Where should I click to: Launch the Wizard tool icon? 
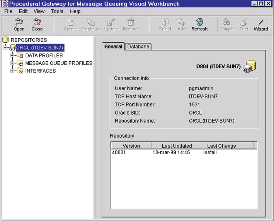point(261,24)
